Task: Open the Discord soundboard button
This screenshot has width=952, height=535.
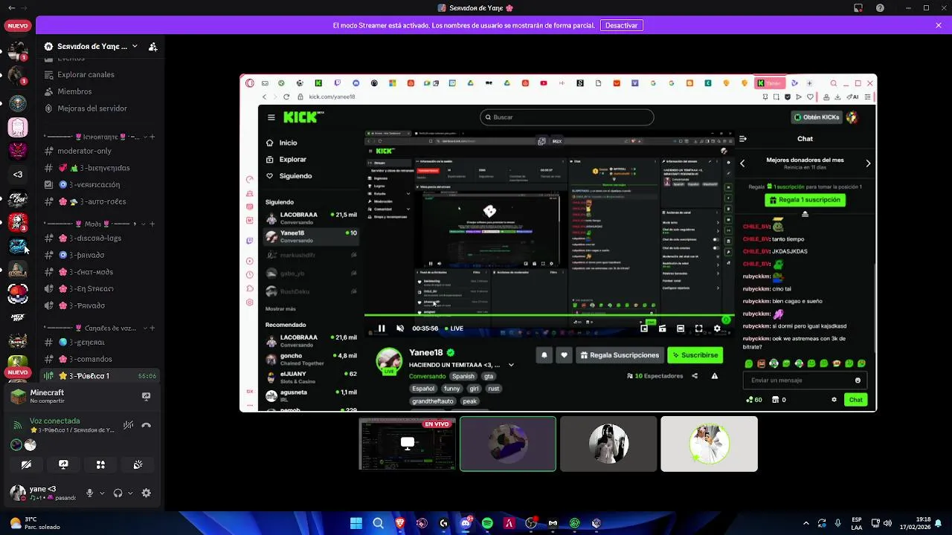Action: tap(138, 464)
